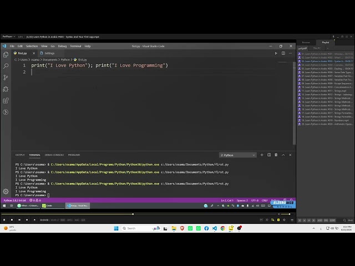Viewport: 355px width, 266px height.
Task: Open the Go menu
Action: [x=53, y=46]
